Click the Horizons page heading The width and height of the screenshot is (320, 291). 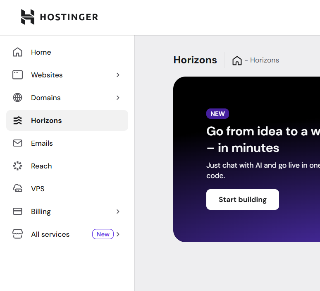195,60
